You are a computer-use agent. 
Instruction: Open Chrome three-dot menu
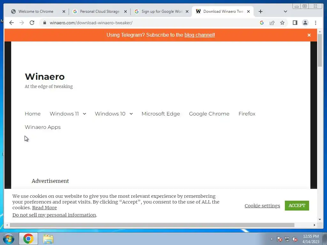coord(316,23)
